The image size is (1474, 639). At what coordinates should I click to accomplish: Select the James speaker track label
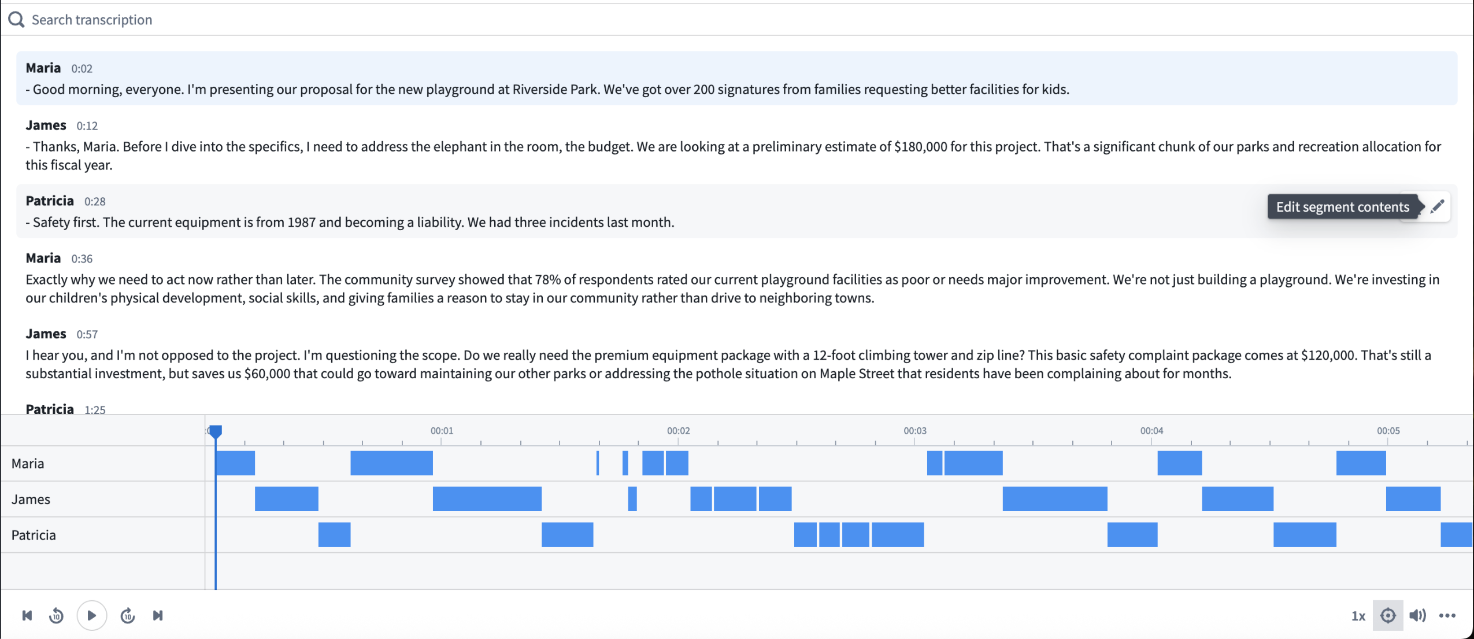(31, 499)
